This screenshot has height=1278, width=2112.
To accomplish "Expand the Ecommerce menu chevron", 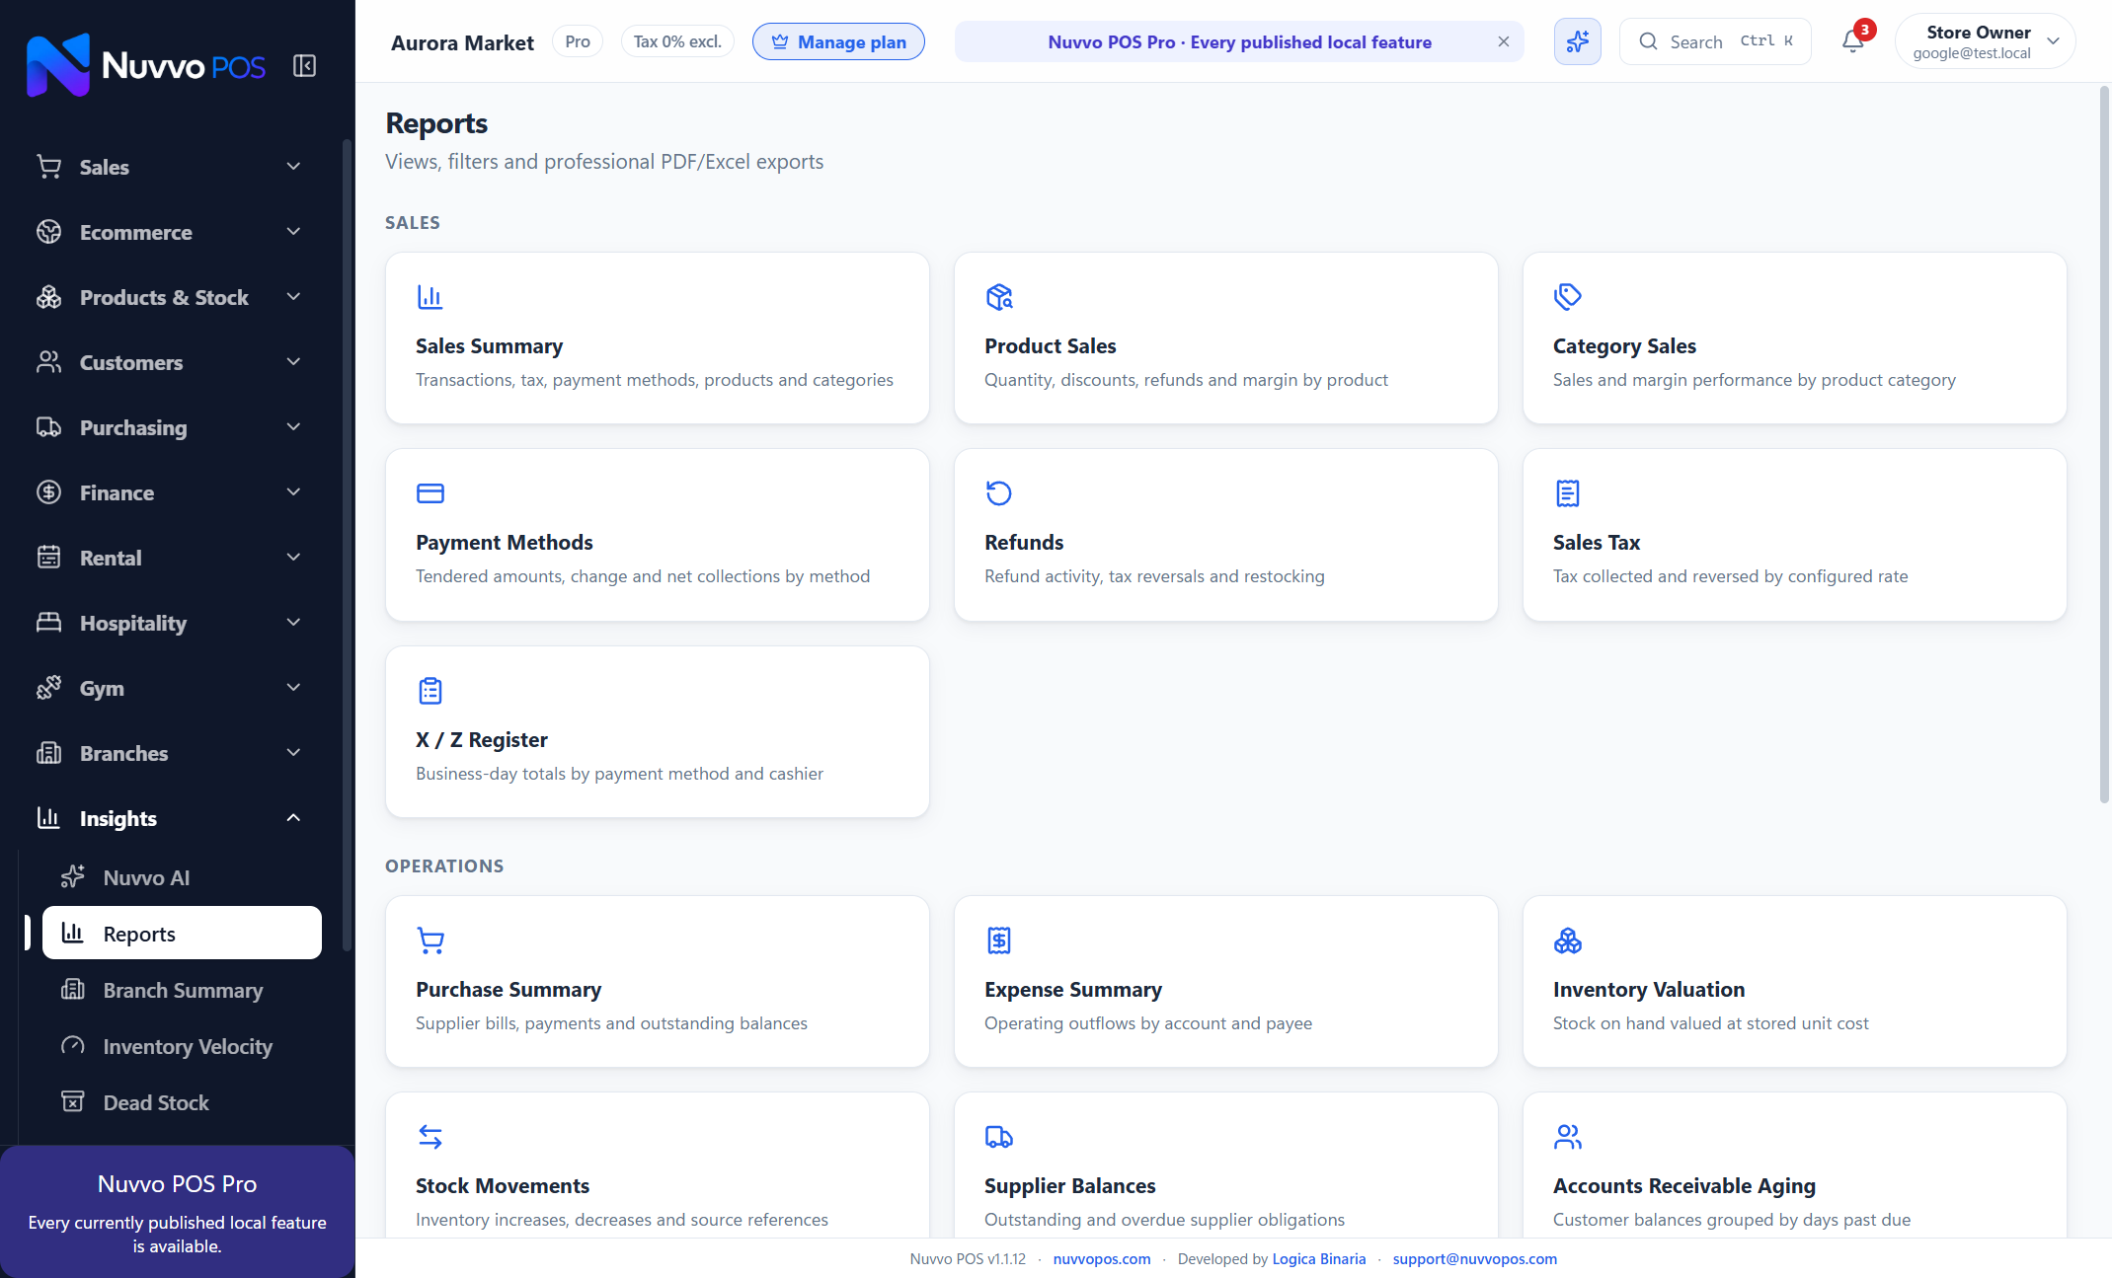I will [x=293, y=232].
